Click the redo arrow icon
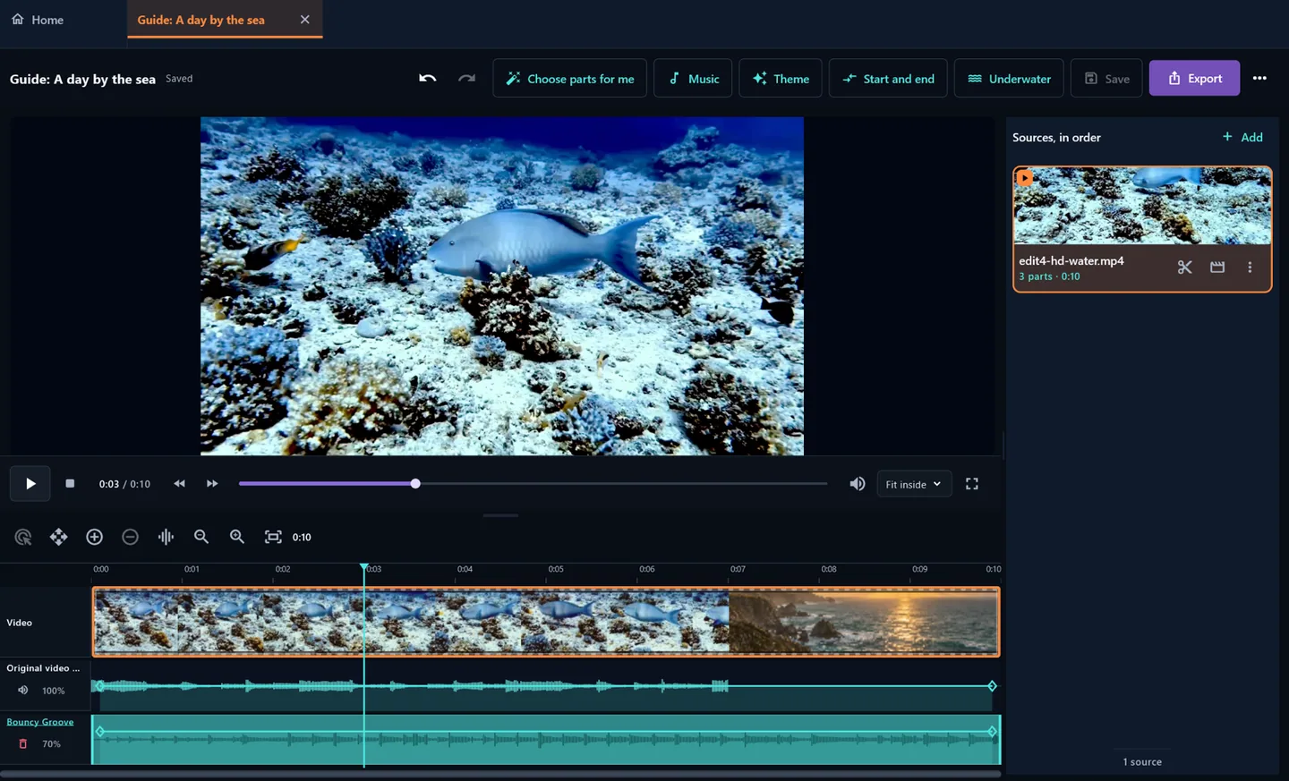1289x781 pixels. (x=466, y=79)
